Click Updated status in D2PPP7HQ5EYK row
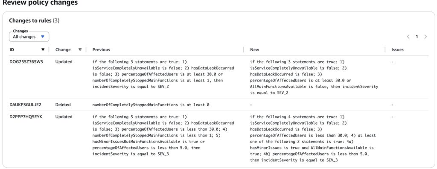This screenshot has height=169, width=437. (64, 117)
